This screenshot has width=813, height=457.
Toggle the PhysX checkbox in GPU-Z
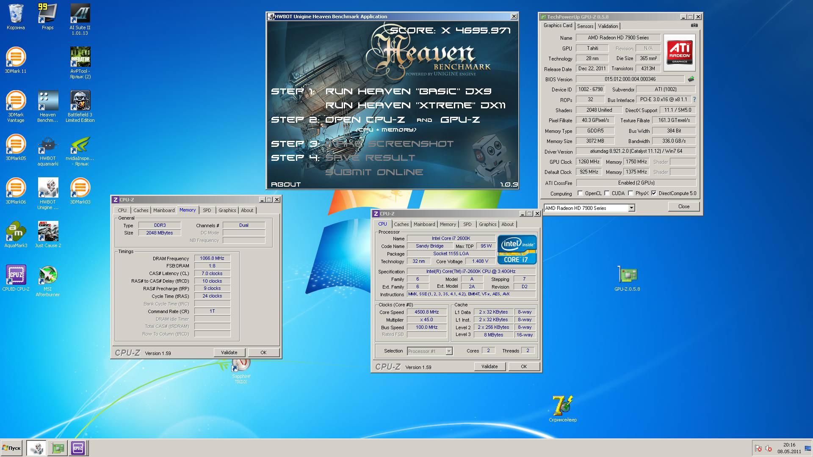tap(631, 193)
